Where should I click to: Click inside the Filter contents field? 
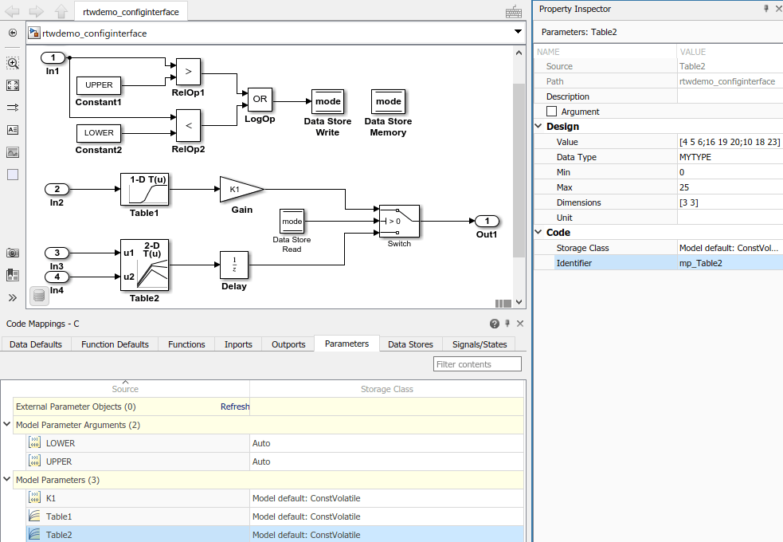coord(476,363)
